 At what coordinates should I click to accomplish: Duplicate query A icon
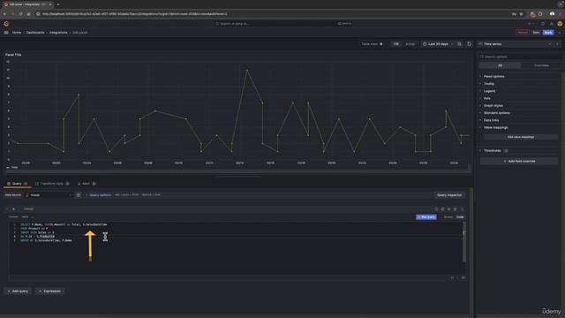(x=443, y=209)
